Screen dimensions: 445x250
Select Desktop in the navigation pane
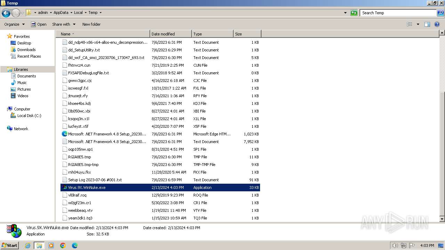pyautogui.click(x=24, y=43)
